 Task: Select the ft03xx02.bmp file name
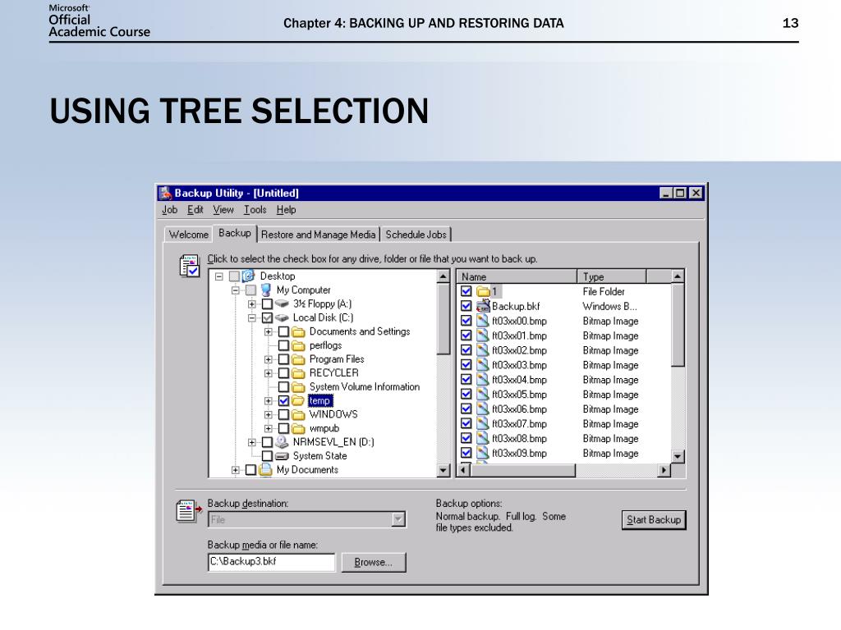pyautogui.click(x=519, y=350)
